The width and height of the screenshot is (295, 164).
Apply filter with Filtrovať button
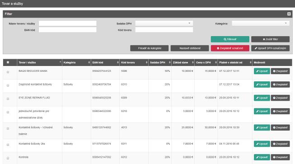click(230, 39)
